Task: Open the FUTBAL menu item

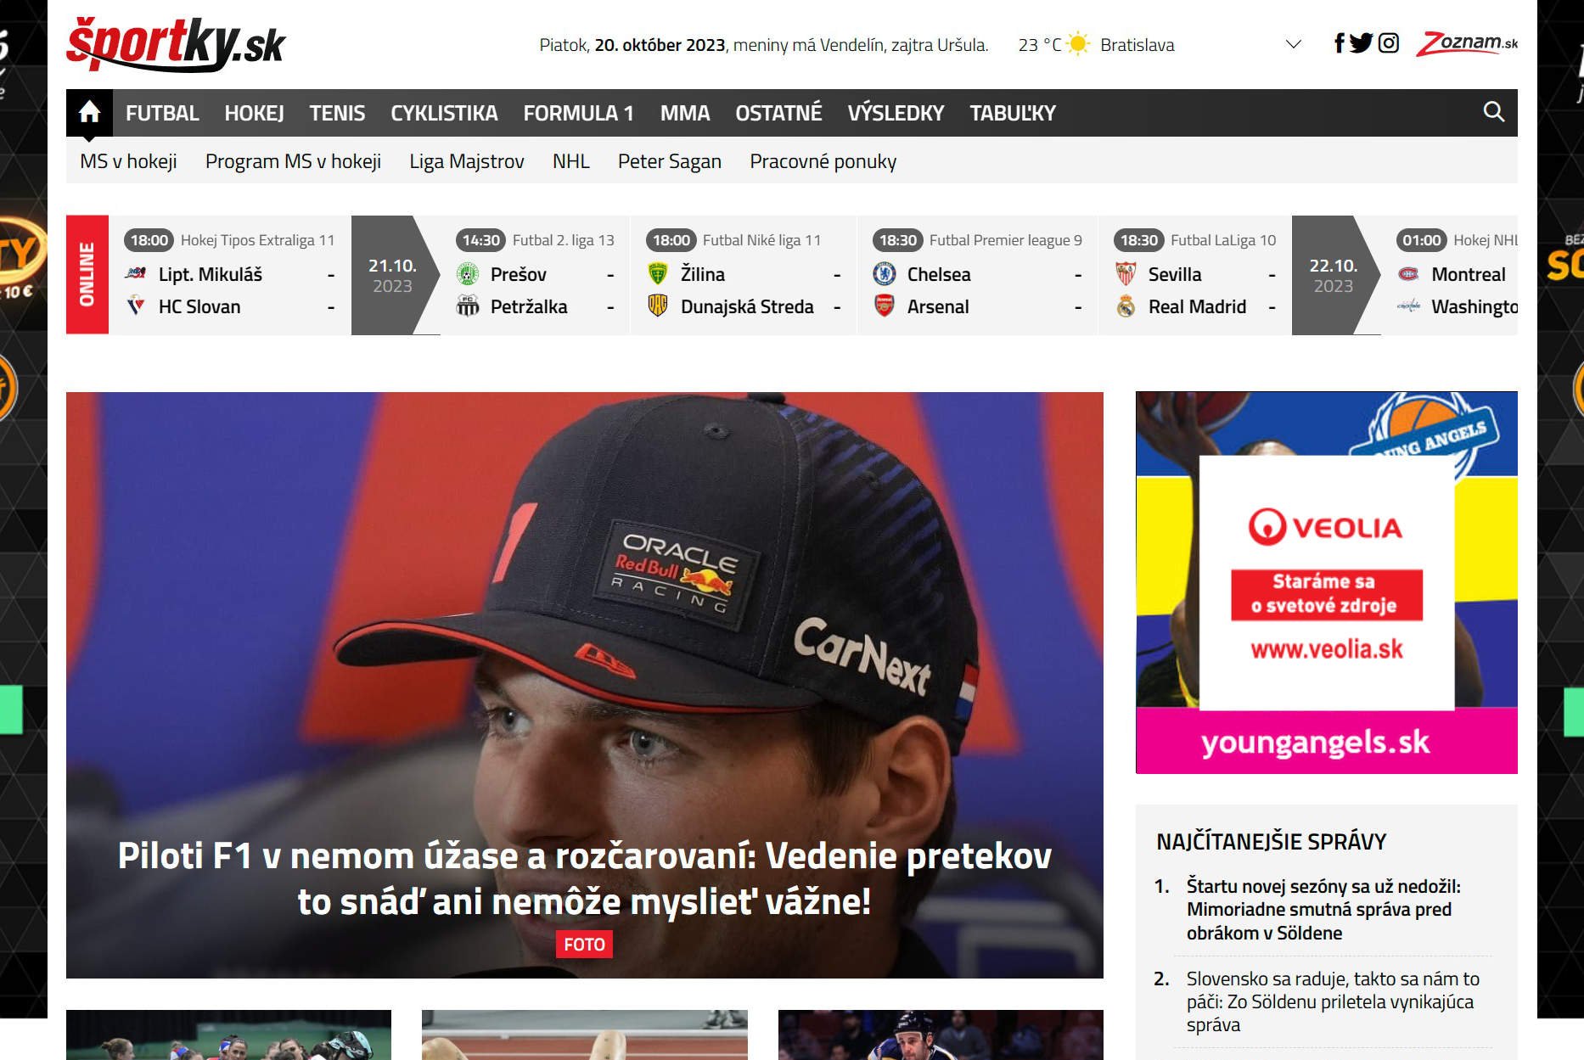Action: [x=162, y=113]
